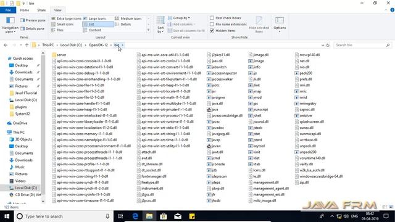
Task: Enable File name extensions
Action: (228, 24)
